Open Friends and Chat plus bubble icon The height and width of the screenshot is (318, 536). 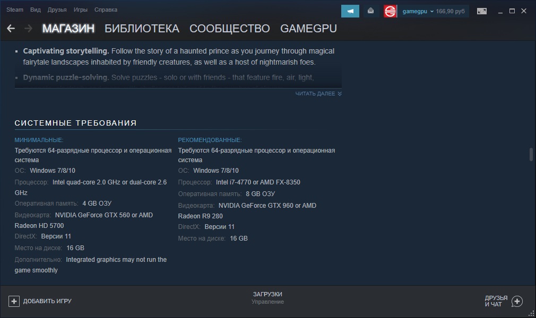(517, 301)
